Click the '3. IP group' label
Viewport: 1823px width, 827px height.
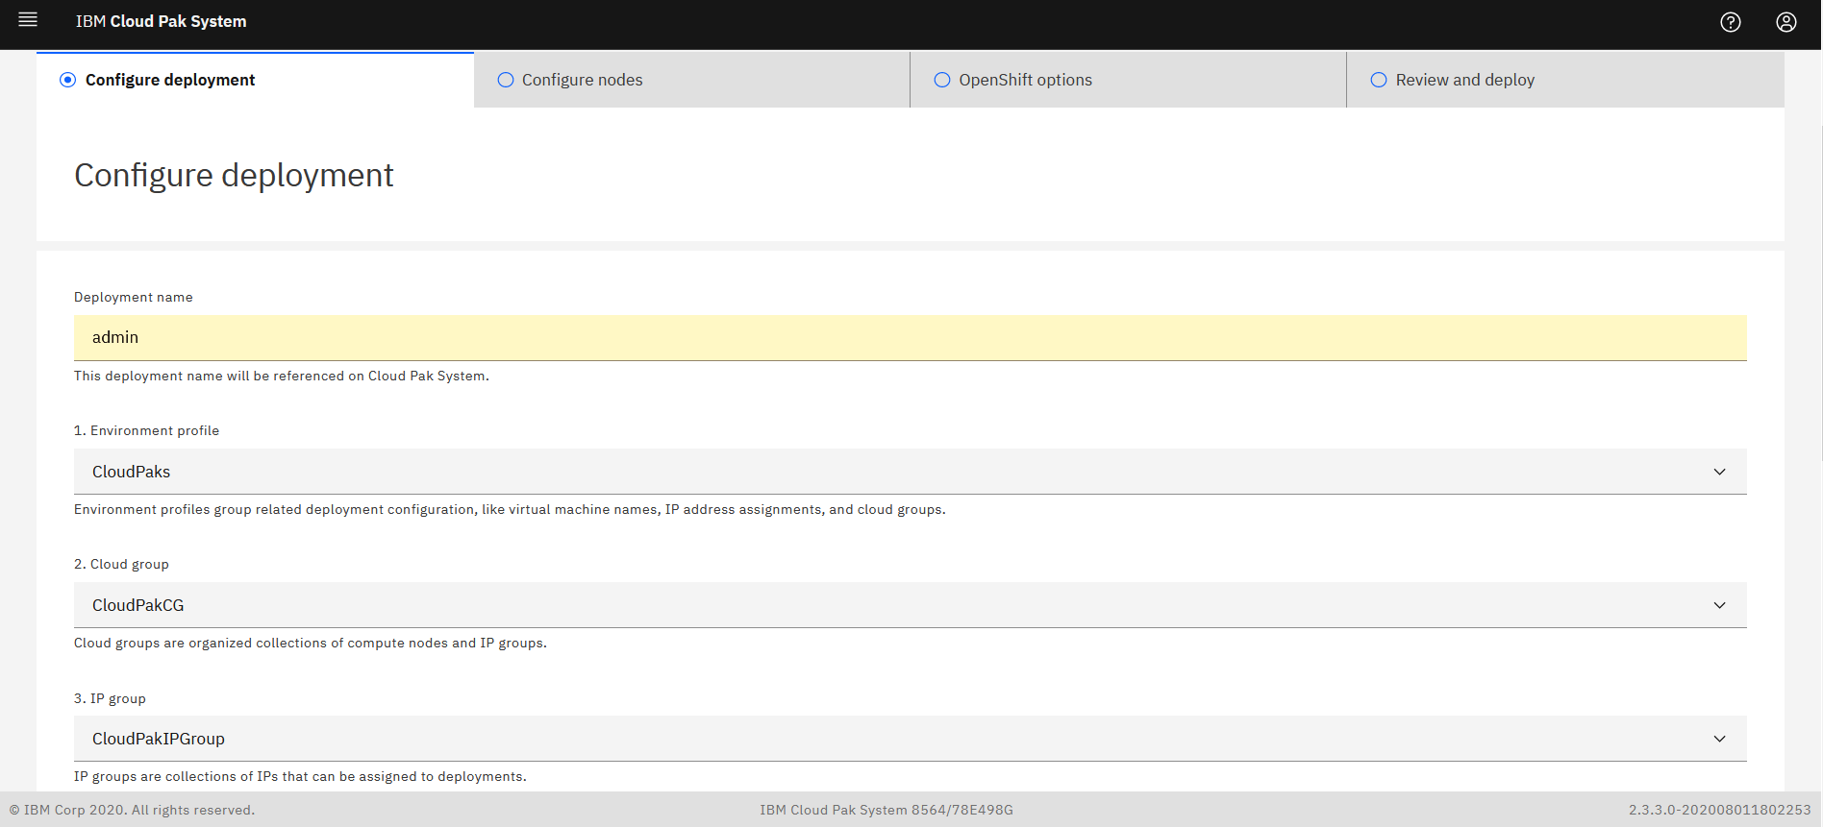click(x=110, y=698)
